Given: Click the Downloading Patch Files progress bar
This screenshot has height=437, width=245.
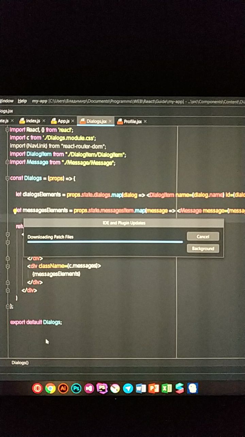Looking at the screenshot, I should tap(105, 242).
